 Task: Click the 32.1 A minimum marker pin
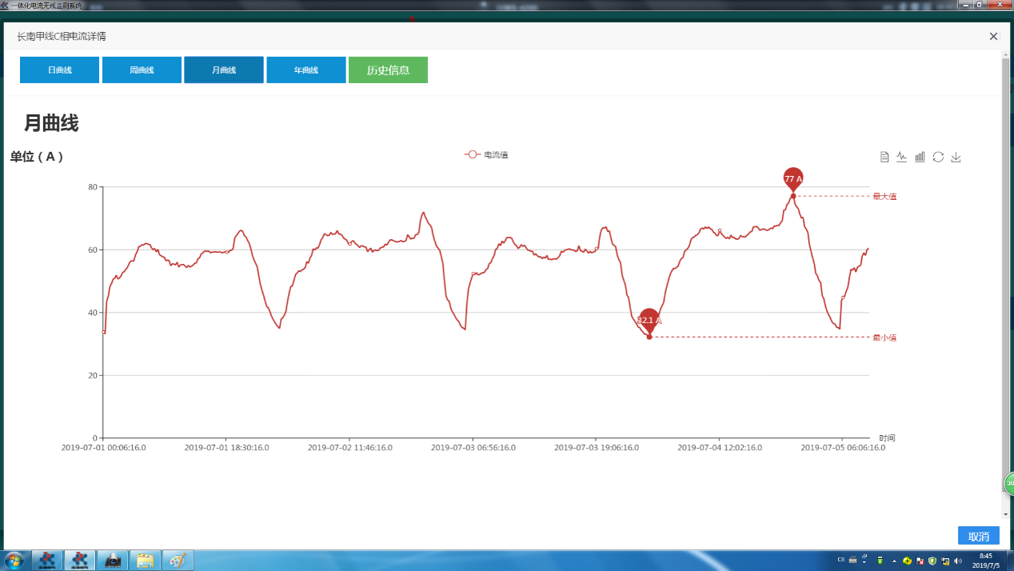649,320
